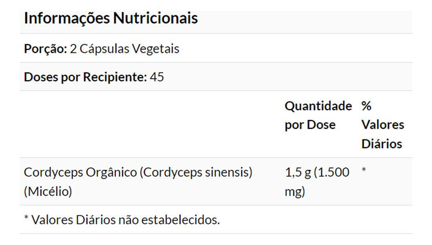Click the 'Cordyceps Orgânico' ingredient name
The height and width of the screenshot is (245, 432).
tap(80, 172)
